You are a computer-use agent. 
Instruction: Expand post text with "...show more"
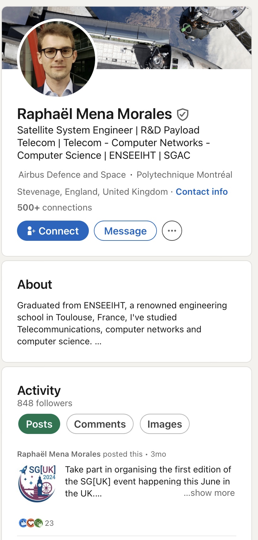[x=209, y=493]
